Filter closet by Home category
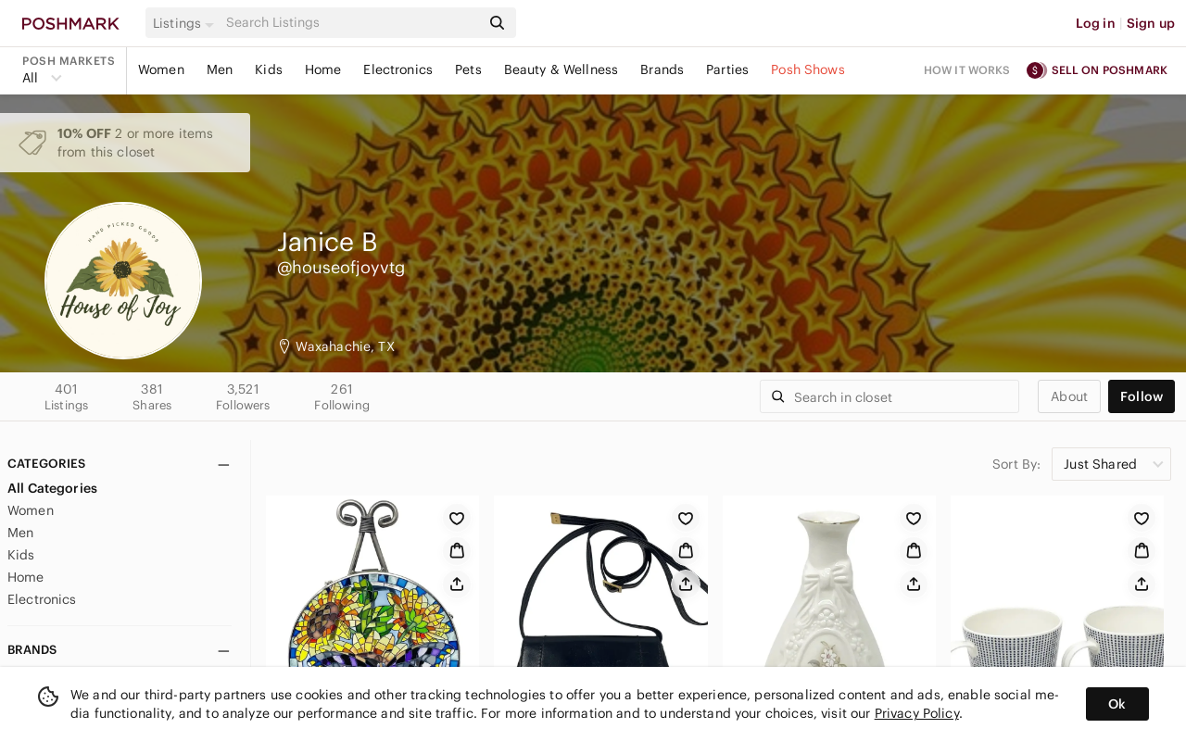The image size is (1186, 741). (x=25, y=577)
